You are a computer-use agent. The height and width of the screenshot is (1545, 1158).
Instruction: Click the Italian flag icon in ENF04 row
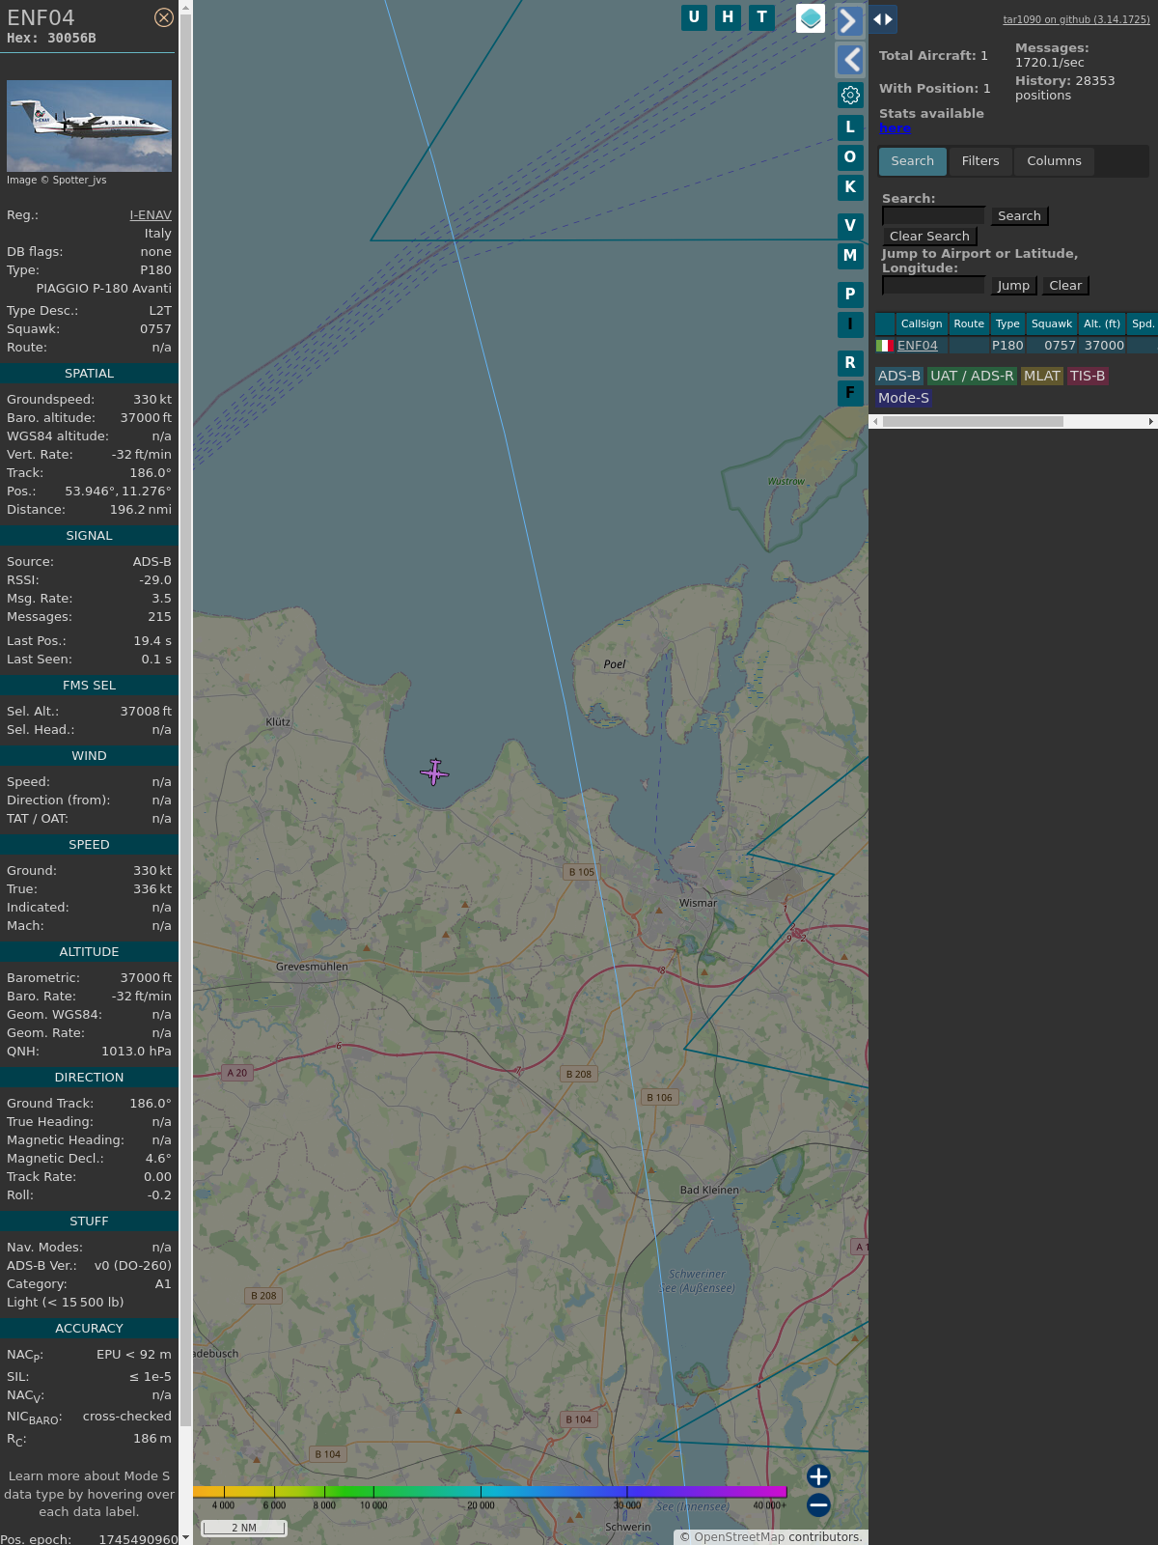click(x=885, y=346)
